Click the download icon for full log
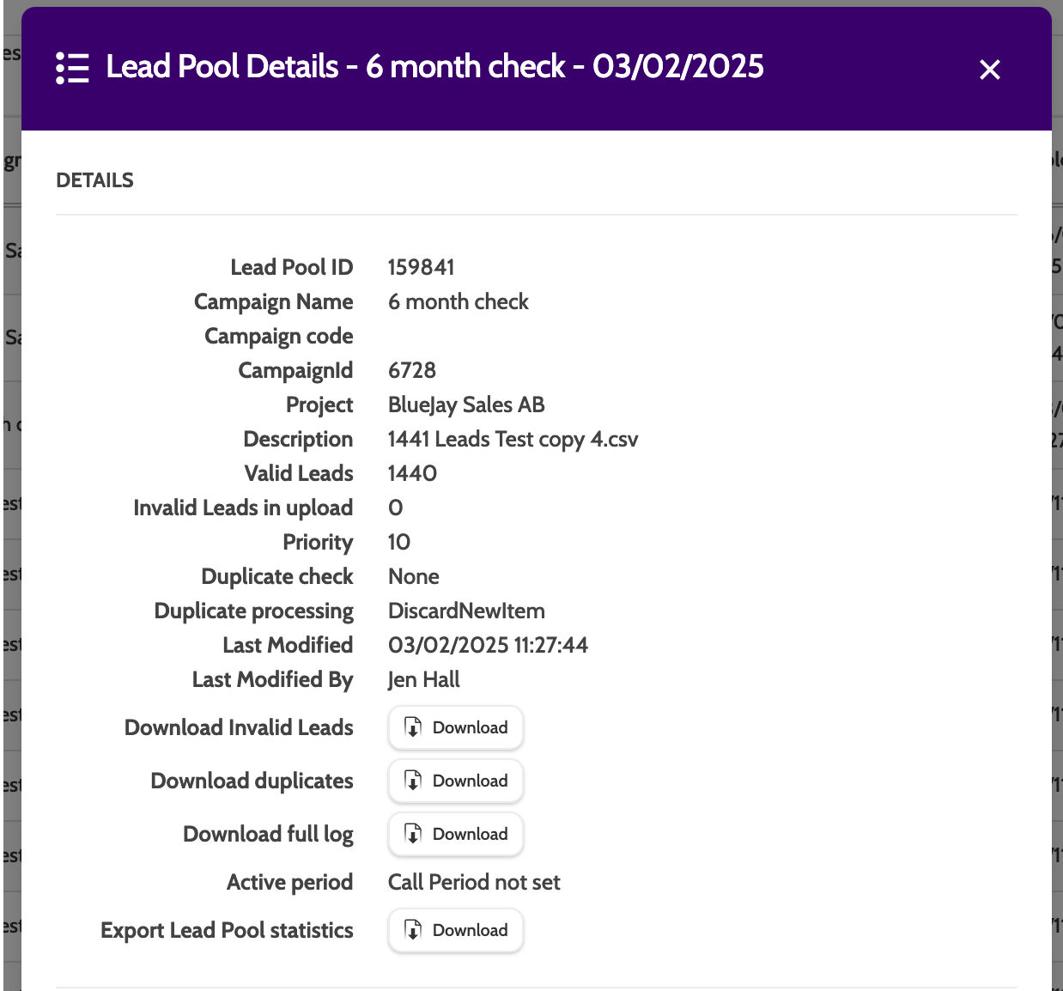Image resolution: width=1063 pixels, height=991 pixels. click(413, 834)
